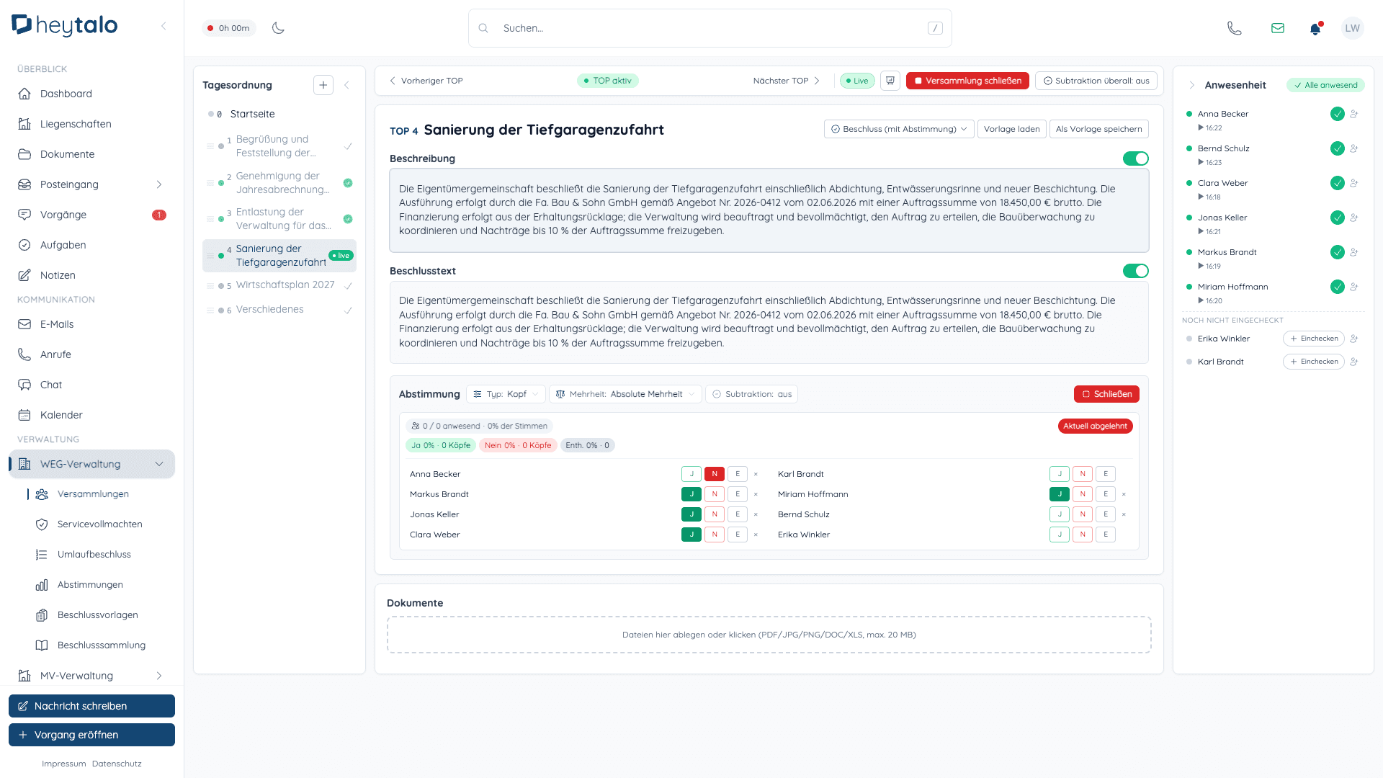
Task: Click proxy icon beside Anna Becker attendance
Action: click(1354, 114)
